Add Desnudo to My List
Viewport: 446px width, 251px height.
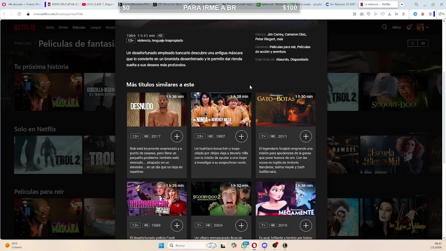point(177,136)
